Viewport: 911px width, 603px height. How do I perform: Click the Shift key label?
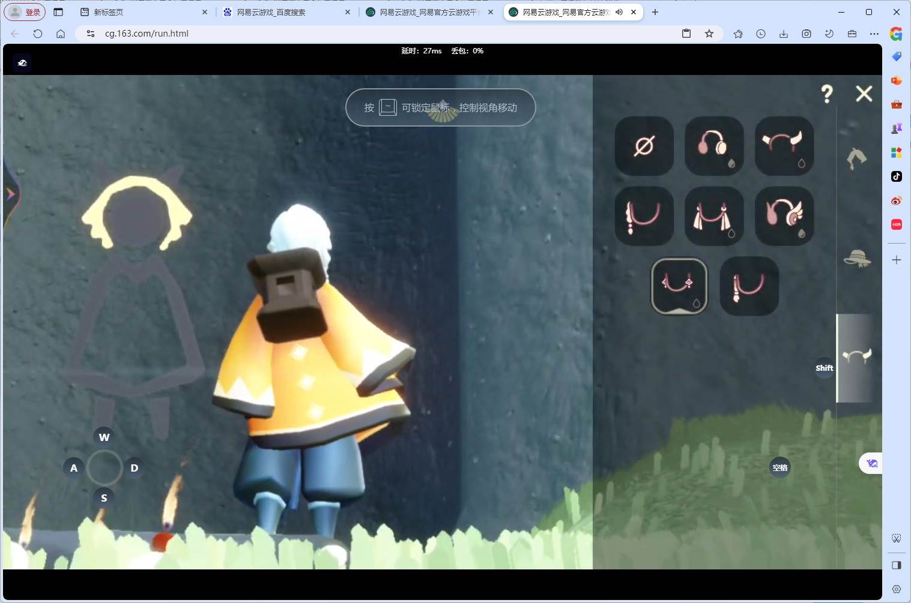(825, 368)
